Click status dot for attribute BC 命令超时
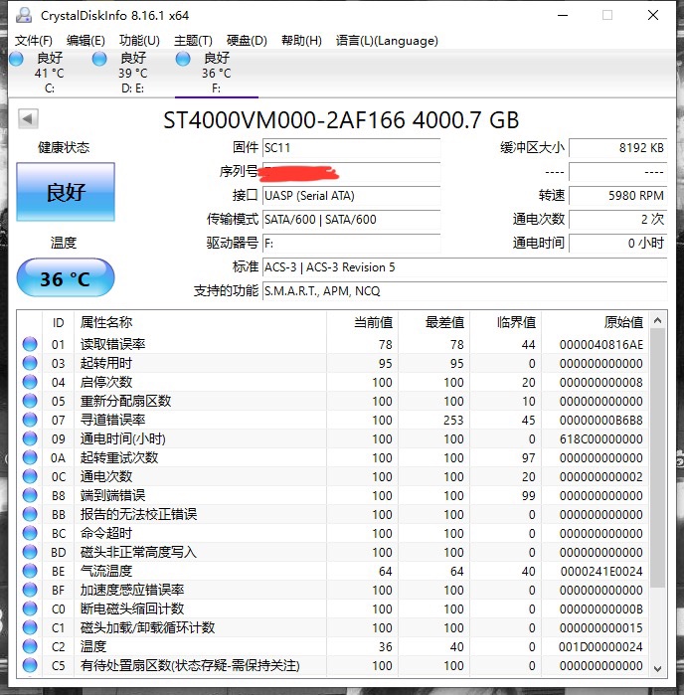This screenshot has height=695, width=684. click(x=30, y=533)
